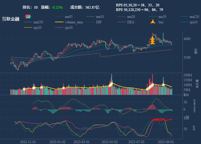Click the volume_ema yellow line marker in the legend
Screen dimensions: 201x144
pos(59,22)
